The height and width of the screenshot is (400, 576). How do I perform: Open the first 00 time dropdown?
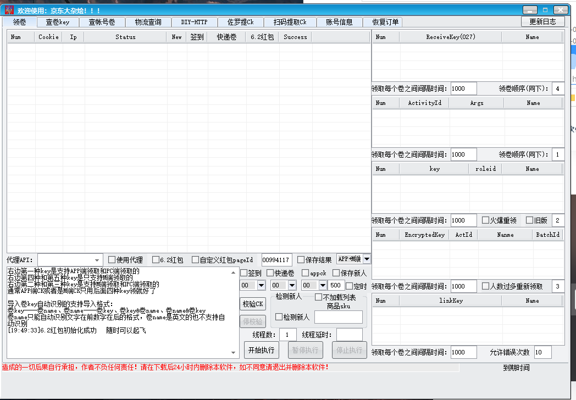pos(261,286)
